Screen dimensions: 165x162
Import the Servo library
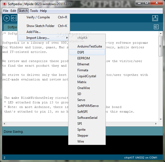coord(87,100)
